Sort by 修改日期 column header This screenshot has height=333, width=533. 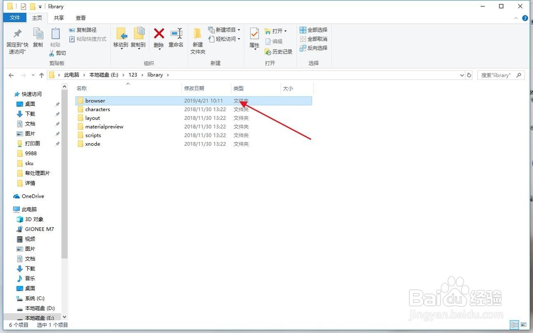(x=194, y=88)
